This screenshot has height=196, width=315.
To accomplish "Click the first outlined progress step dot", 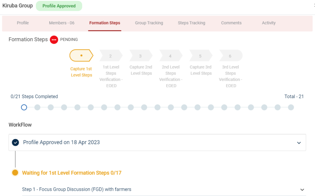I will coord(24,107).
